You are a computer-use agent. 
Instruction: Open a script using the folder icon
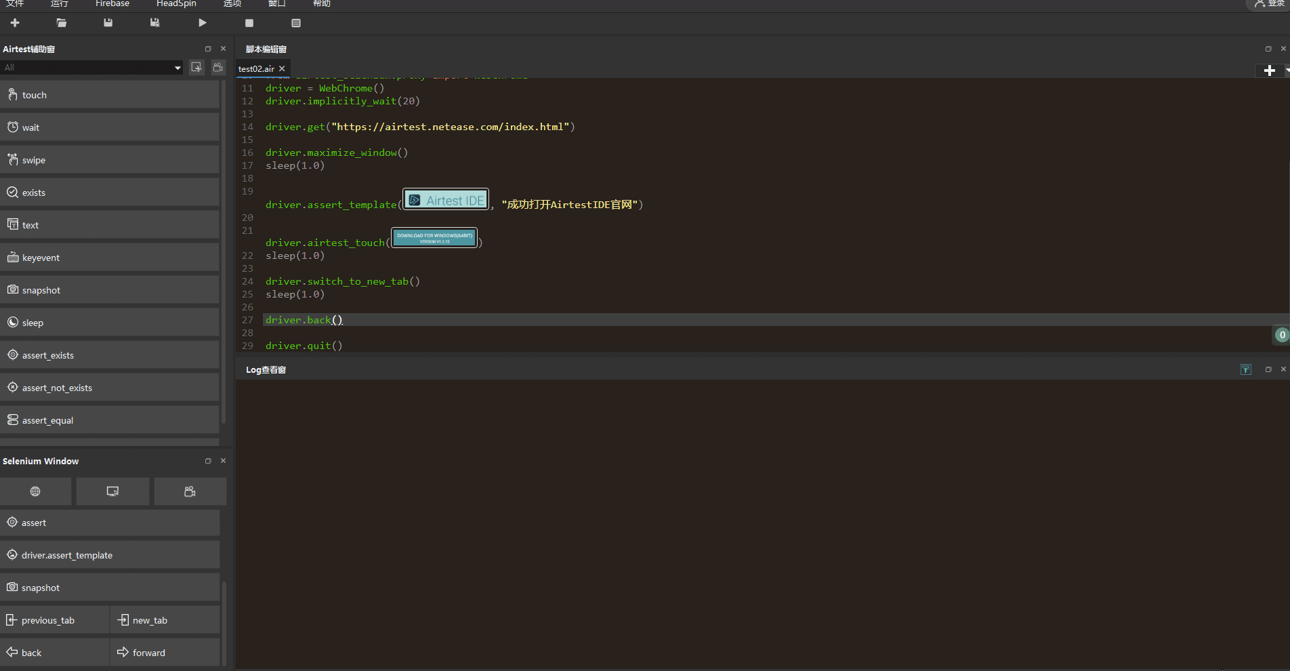tap(62, 23)
